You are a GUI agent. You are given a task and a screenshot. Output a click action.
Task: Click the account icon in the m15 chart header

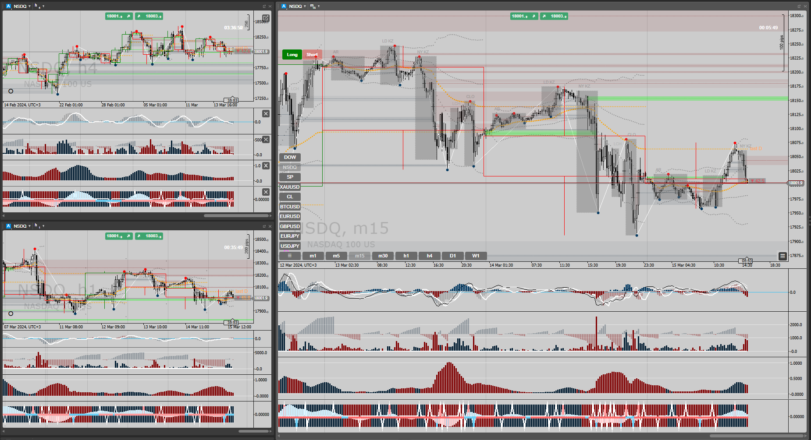tap(284, 6)
